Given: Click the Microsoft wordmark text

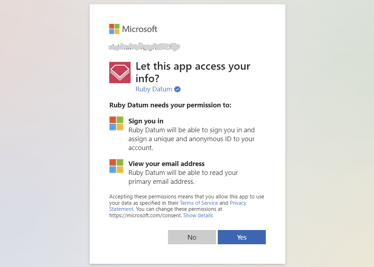Looking at the screenshot, I should 139,29.
